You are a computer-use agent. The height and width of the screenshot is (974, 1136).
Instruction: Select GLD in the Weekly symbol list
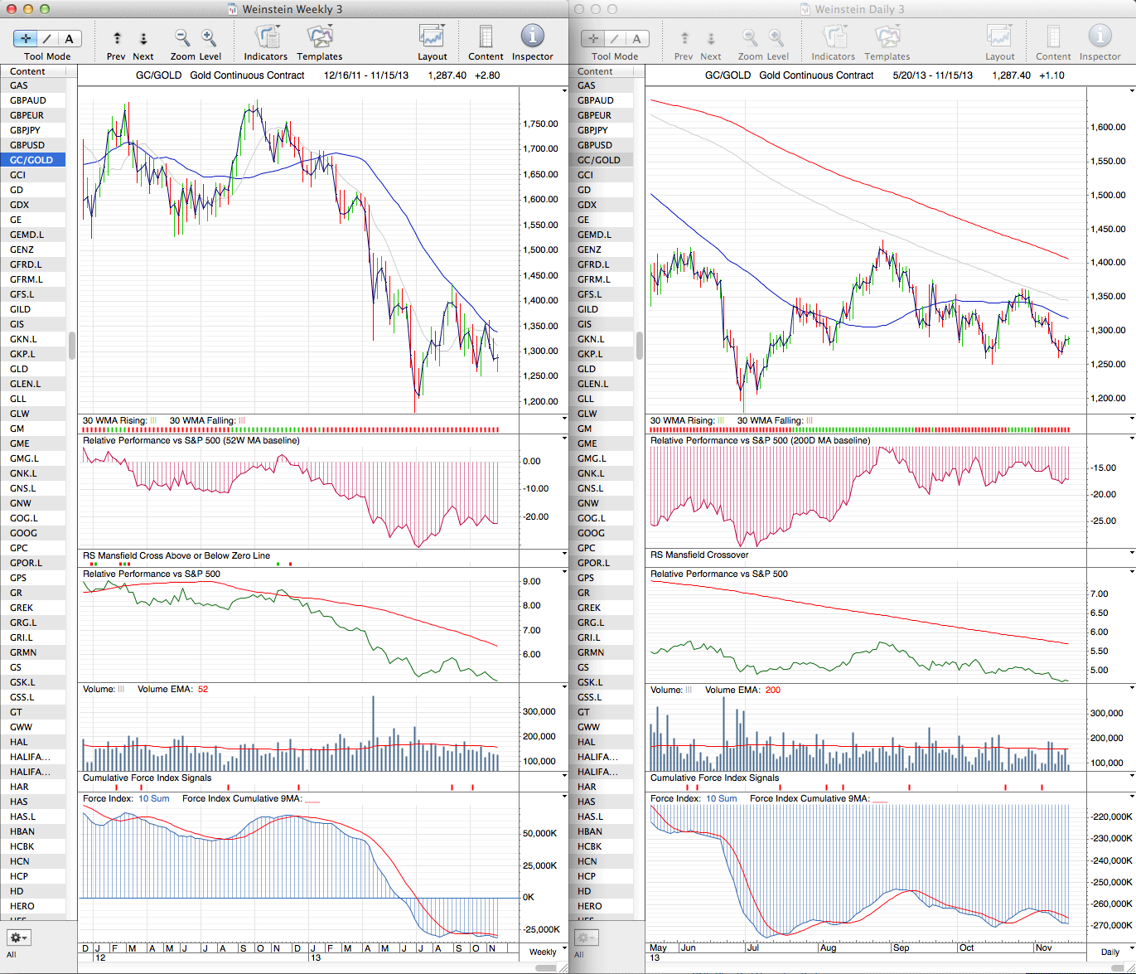tap(19, 369)
